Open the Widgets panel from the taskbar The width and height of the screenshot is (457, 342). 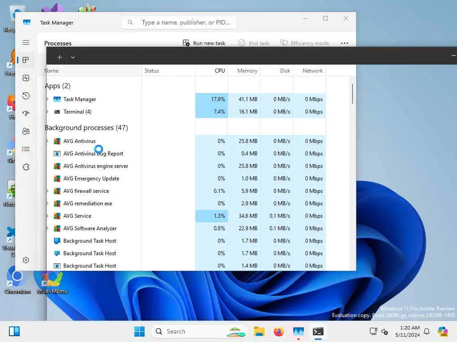coord(14,331)
